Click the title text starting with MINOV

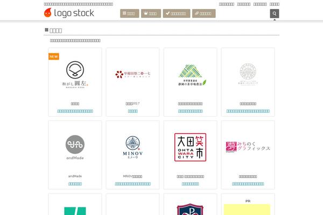[x=132, y=176]
